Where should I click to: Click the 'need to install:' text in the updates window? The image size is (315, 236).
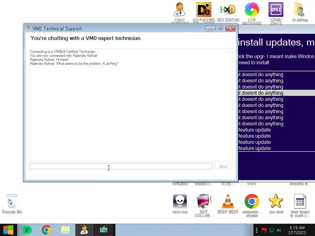[254, 62]
